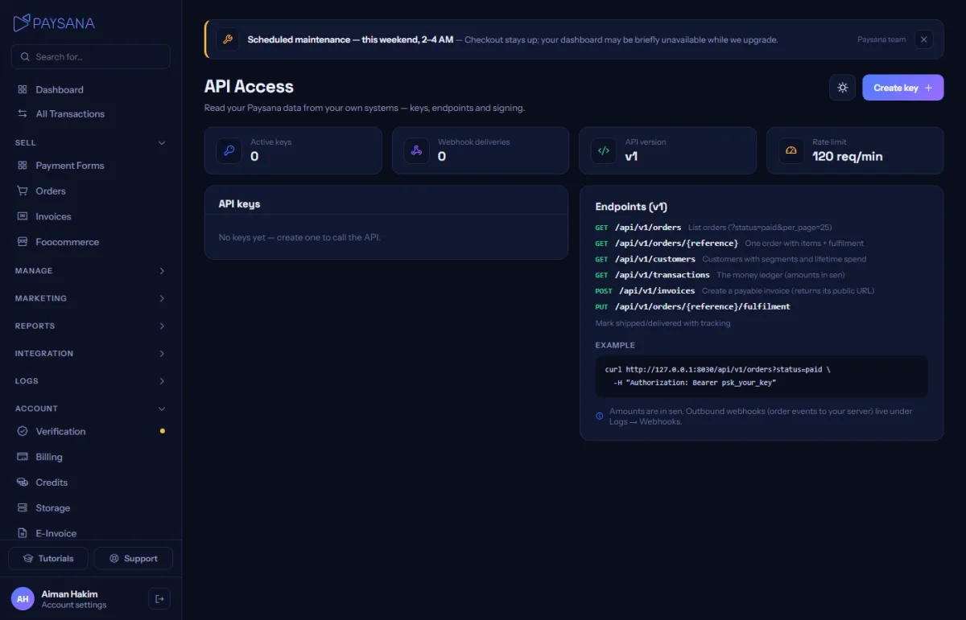Screen dimensions: 966x620
Task: Dismiss the scheduled maintenance banner
Action: (x=924, y=39)
